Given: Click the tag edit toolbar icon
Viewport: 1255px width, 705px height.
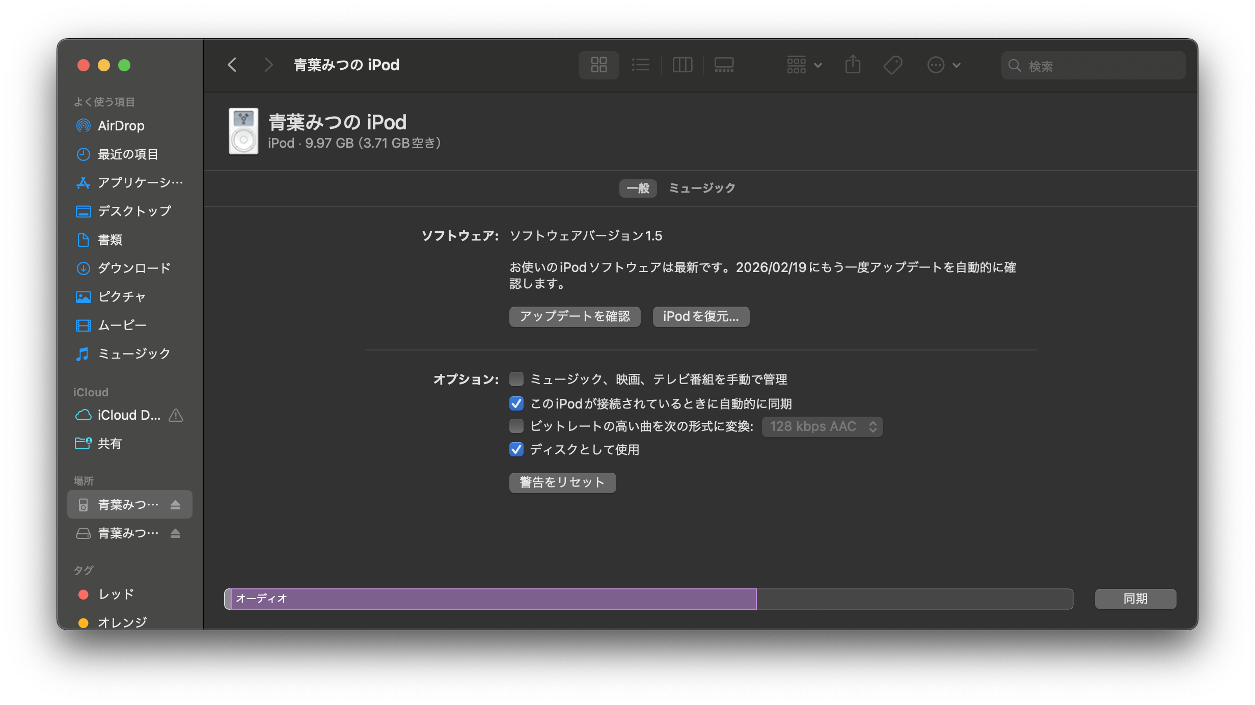Looking at the screenshot, I should 893,65.
